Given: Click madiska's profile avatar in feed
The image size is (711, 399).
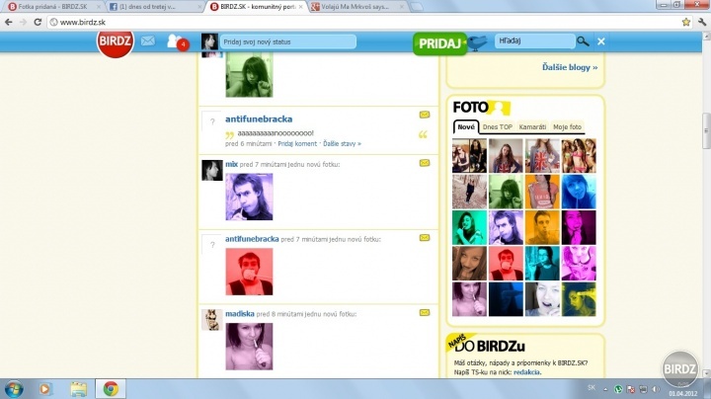Looking at the screenshot, I should pyautogui.click(x=211, y=320).
